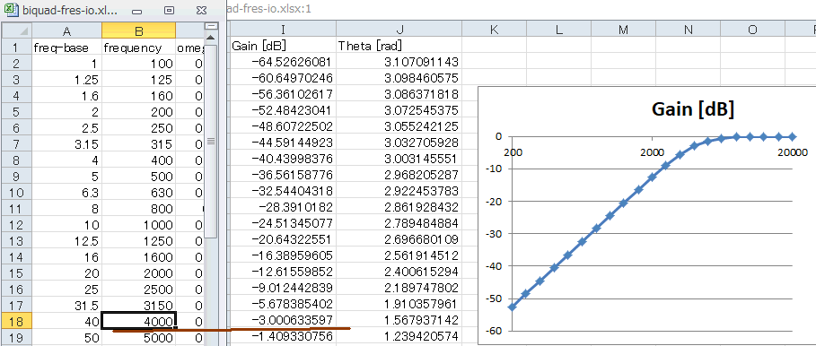Click the chart title 'Gain [dB]'
Viewport: 816px width, 346px height.
click(693, 109)
